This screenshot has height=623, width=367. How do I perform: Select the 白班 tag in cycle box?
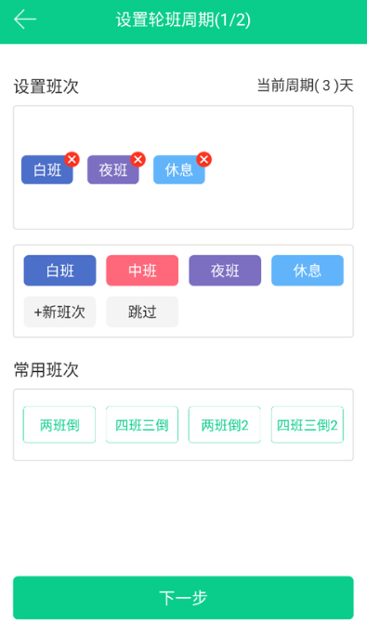pos(46,170)
